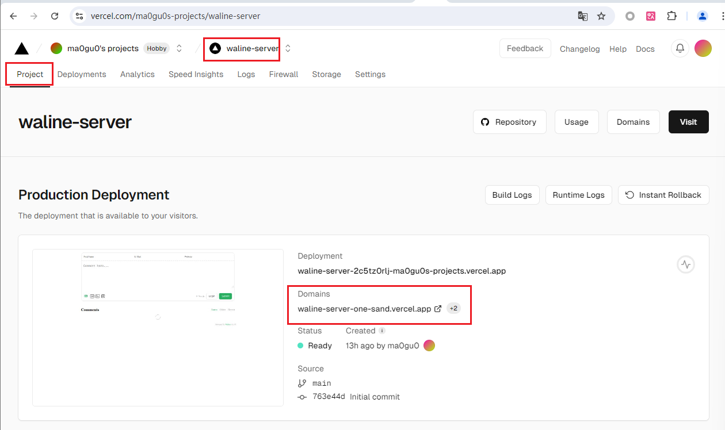Open the browser extensions puzzle icon
Image resolution: width=725 pixels, height=430 pixels.
point(671,16)
